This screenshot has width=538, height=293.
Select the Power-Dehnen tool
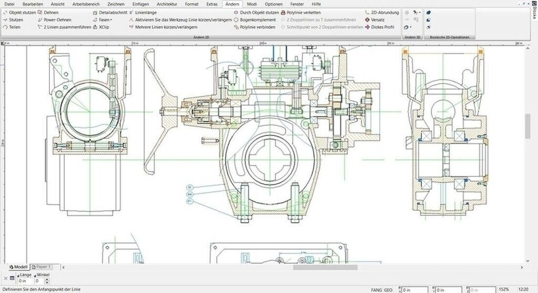(57, 19)
